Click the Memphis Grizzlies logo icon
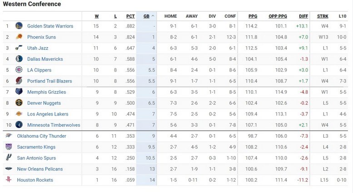The width and height of the screenshot is (353, 193). point(19,92)
